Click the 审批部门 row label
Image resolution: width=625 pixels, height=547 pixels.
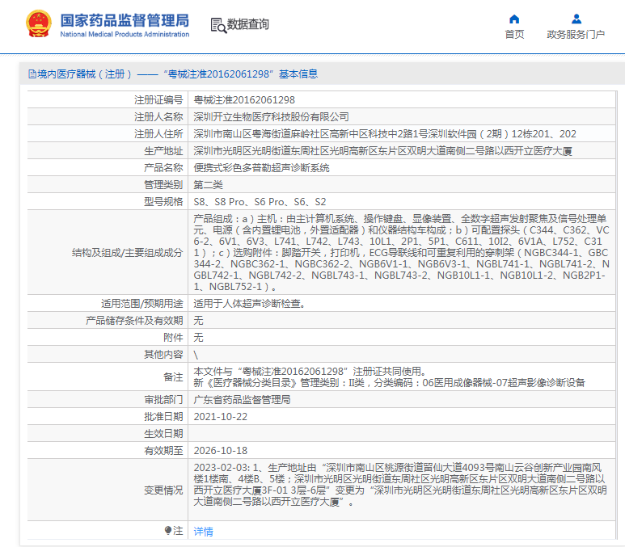point(163,400)
